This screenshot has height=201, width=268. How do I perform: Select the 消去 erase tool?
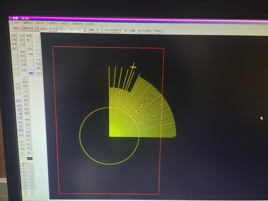pyautogui.click(x=28, y=140)
